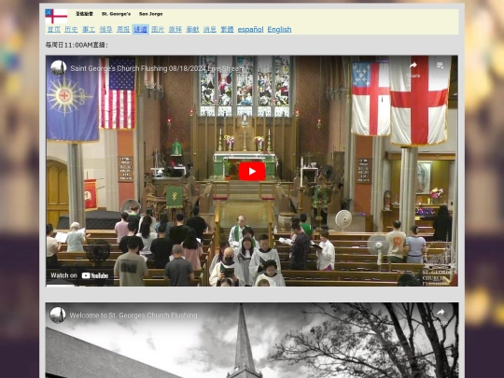Share the Live Stream video
This screenshot has height=378, width=504.
click(413, 69)
